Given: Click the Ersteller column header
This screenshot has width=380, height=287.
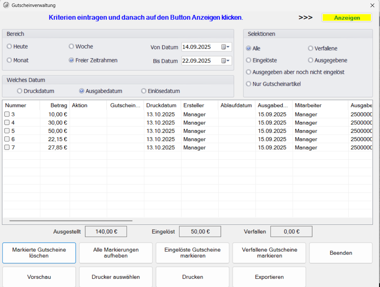Looking at the screenshot, I should click(x=200, y=105).
